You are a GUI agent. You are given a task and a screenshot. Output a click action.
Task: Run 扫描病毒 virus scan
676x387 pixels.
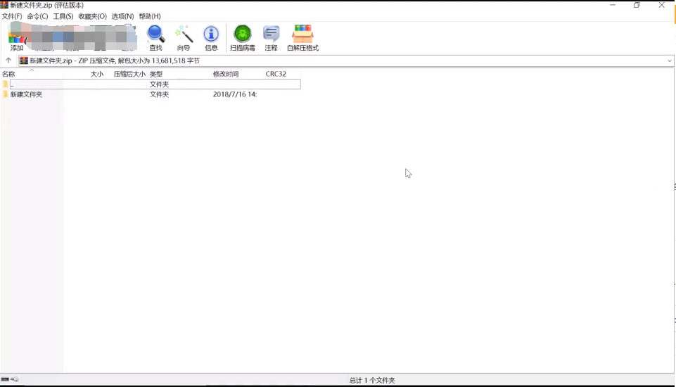pos(242,38)
